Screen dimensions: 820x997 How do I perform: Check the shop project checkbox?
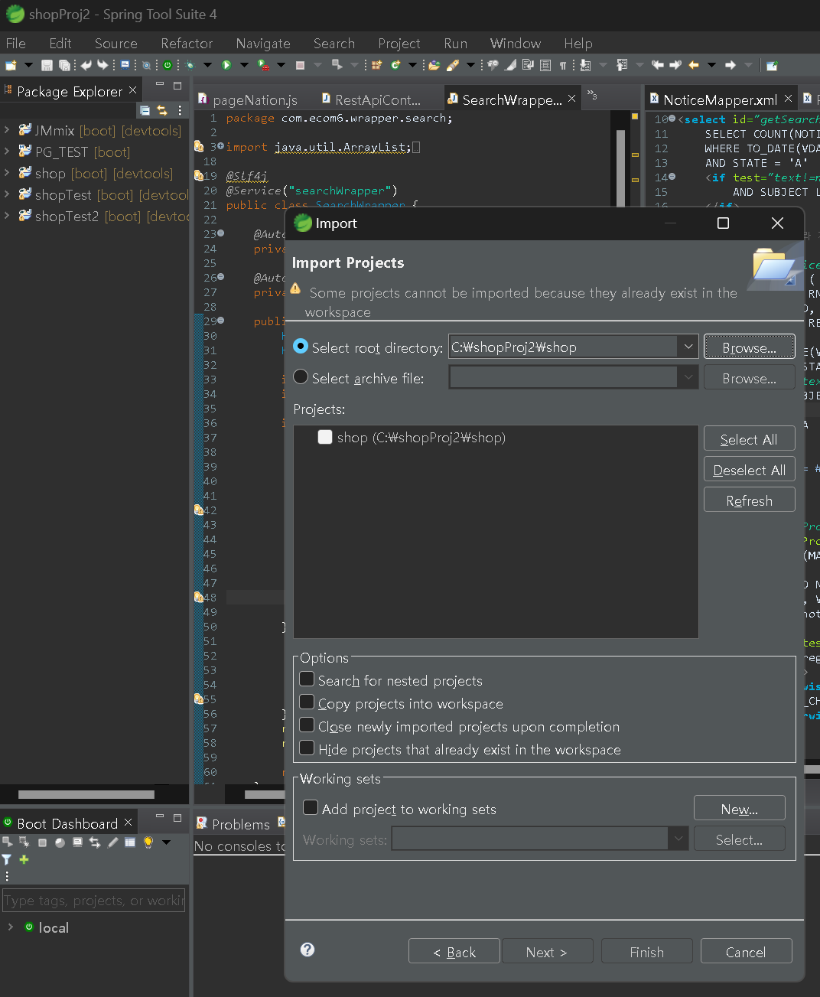point(325,437)
